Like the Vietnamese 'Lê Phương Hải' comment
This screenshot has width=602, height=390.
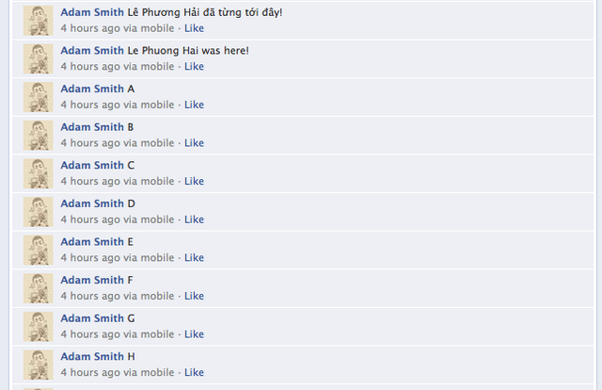pos(194,28)
